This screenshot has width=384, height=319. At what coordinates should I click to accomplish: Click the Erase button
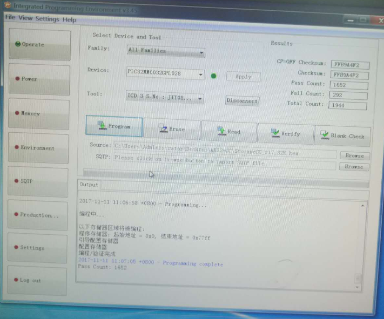click(x=172, y=129)
